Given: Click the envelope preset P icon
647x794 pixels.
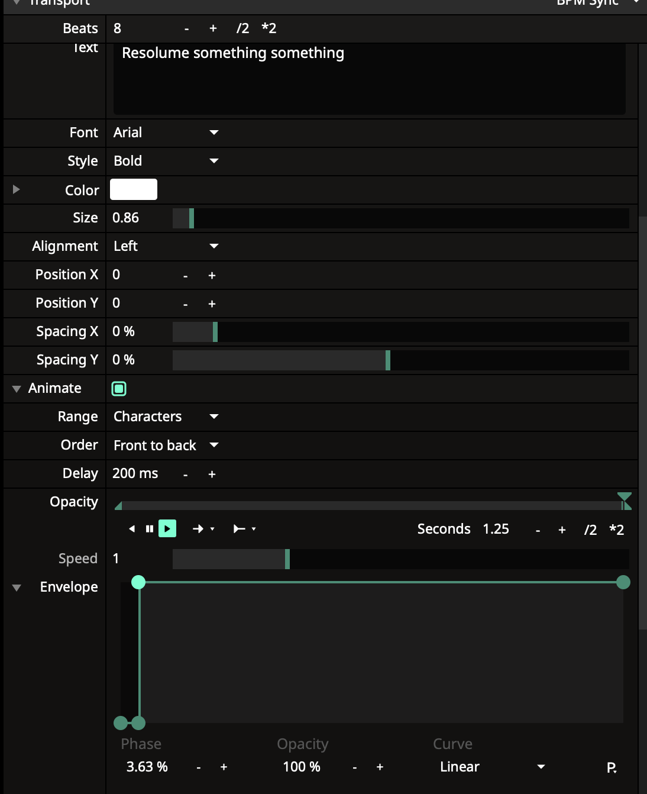Looking at the screenshot, I should click(x=612, y=767).
